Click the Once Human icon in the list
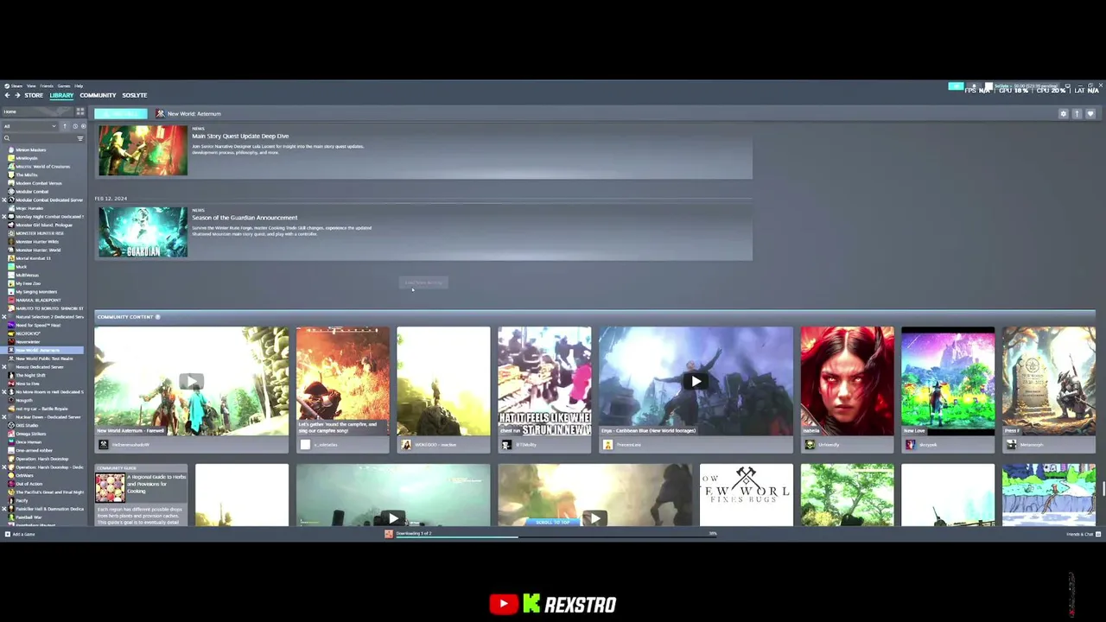The width and height of the screenshot is (1106, 622). coord(11,442)
